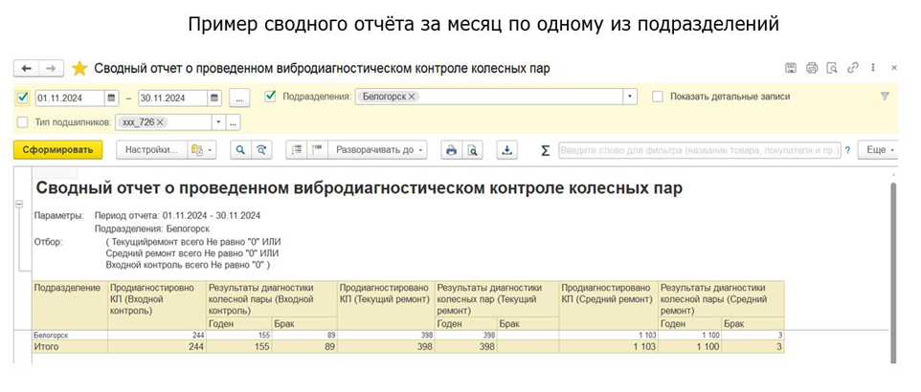The width and height of the screenshot is (921, 392).
Task: Click the funnel filter icon
Action: click(x=885, y=97)
